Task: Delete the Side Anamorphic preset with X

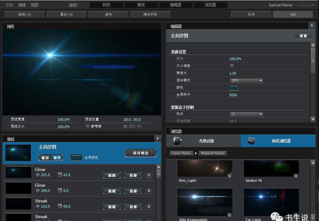Action: pos(230,215)
